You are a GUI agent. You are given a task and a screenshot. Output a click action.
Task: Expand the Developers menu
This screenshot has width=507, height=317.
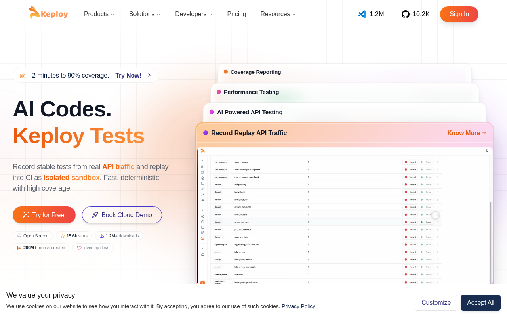(x=194, y=14)
